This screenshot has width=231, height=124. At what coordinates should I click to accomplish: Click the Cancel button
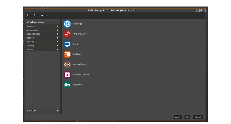pyautogui.click(x=198, y=117)
